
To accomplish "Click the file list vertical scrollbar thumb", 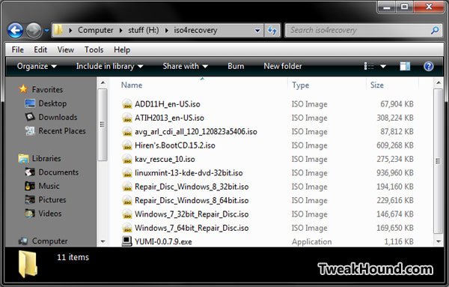I will pos(438,161).
